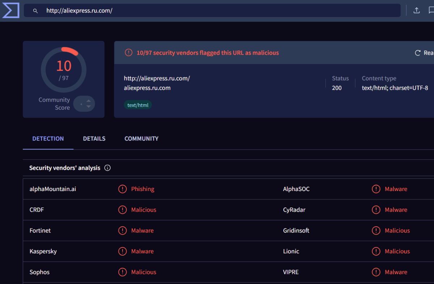
Task: Click the Community Score label
Action: (x=54, y=104)
